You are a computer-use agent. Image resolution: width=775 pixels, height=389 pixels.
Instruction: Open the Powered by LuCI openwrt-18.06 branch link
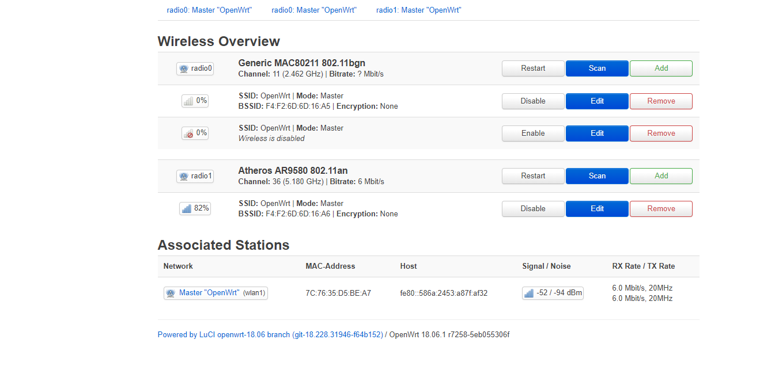270,334
